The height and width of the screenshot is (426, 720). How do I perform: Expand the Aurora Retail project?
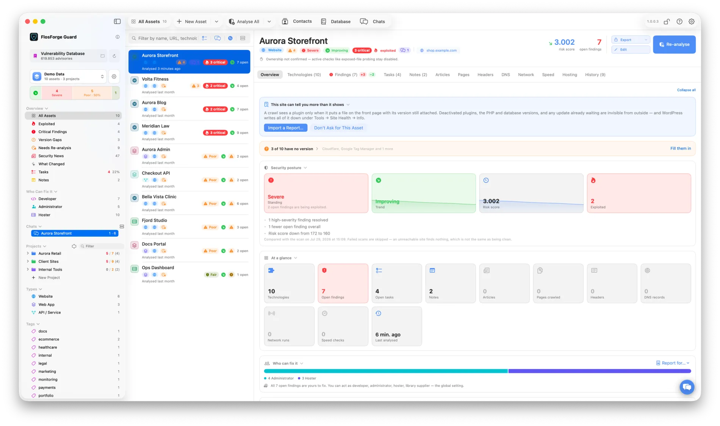[x=28, y=253]
